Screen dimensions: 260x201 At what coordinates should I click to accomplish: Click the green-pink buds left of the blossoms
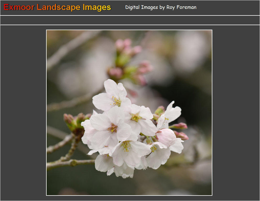[x=75, y=121]
